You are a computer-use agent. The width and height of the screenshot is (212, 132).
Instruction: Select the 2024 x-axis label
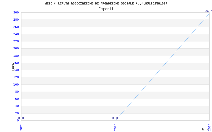209,127
